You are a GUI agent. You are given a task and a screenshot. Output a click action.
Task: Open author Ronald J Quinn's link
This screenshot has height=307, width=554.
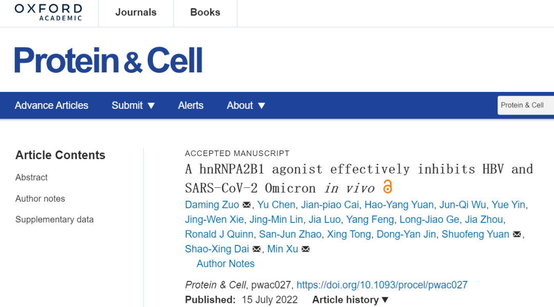tap(219, 235)
